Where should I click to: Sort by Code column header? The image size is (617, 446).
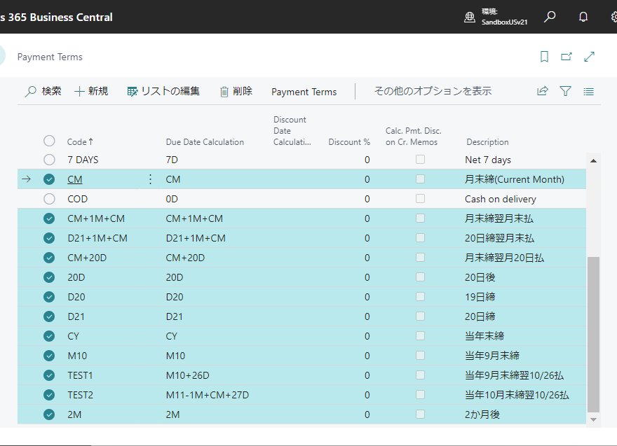click(x=80, y=142)
